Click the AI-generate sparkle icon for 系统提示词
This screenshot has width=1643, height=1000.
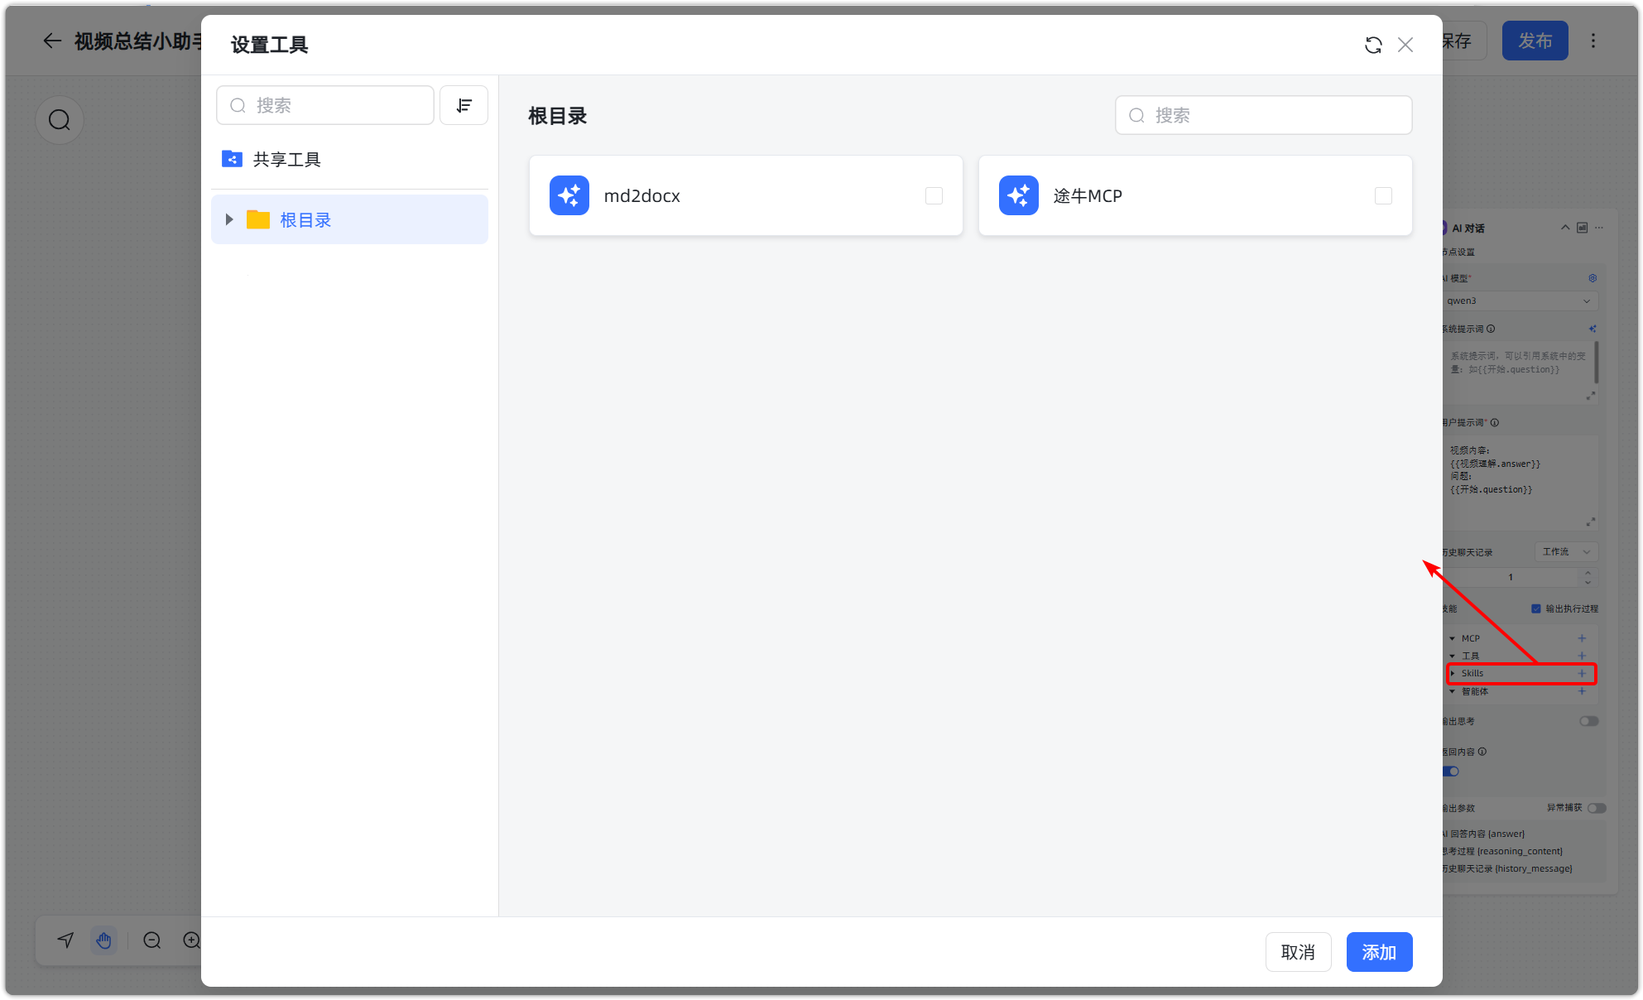click(x=1592, y=329)
